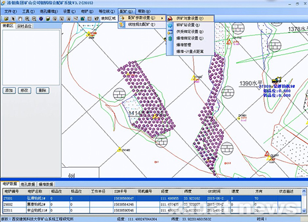Screen dimensions: 308x222
Task: Open the 文件 menu
Action: pos(10,11)
